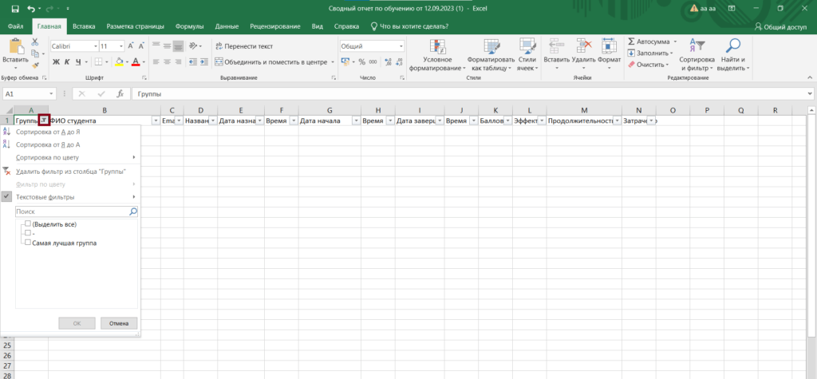Check the "-" filter value checkbox
Viewport: 817px width, 379px height.
pyautogui.click(x=28, y=233)
